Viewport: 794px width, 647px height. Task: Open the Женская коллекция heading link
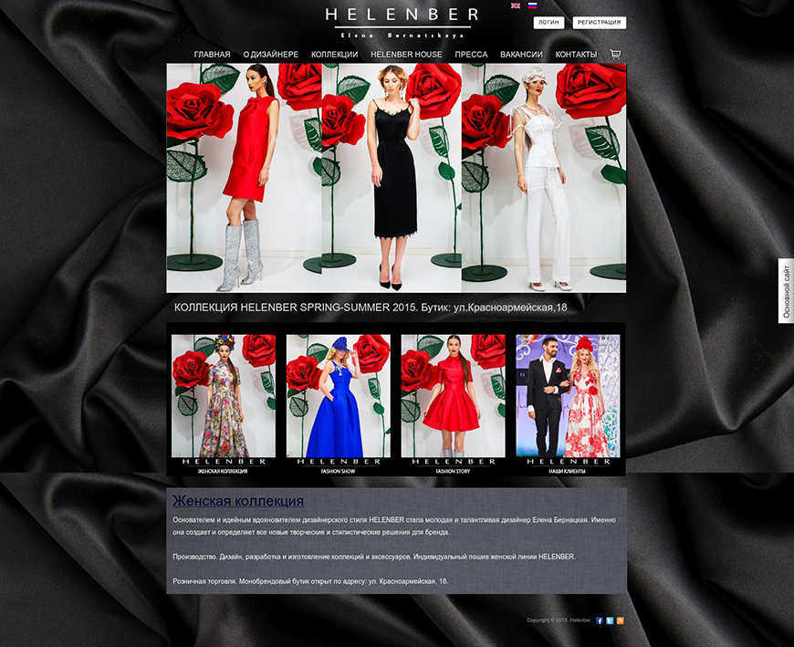click(x=238, y=501)
